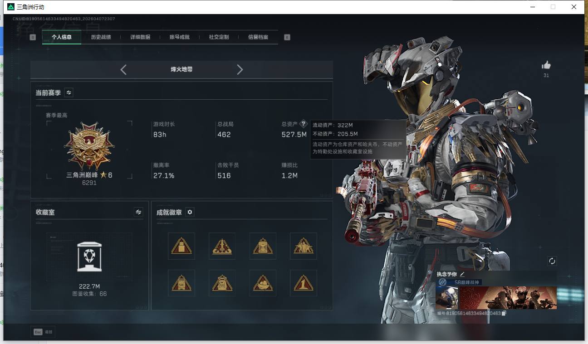588x344 pixels.
Task: Go to previous mode with left chevron
Action: (x=123, y=69)
